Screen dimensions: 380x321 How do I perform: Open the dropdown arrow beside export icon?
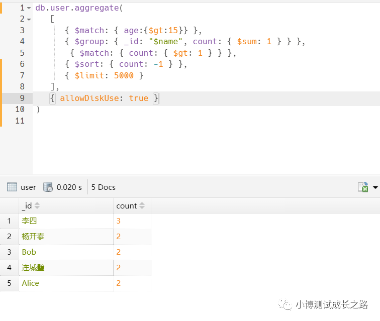tap(375, 188)
